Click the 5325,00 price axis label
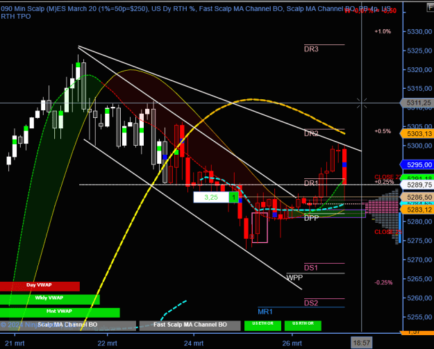The width and height of the screenshot is (434, 349). coord(419,51)
